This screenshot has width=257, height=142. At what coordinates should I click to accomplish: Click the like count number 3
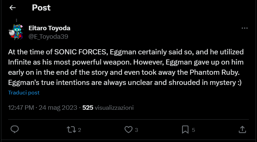136,130
